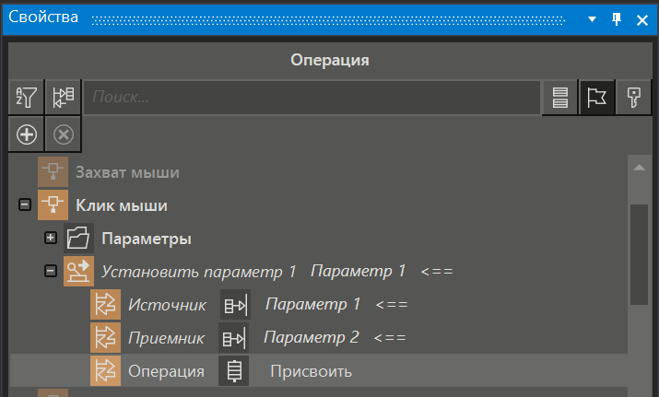
Task: Pin the Свойства panel
Action: (617, 19)
